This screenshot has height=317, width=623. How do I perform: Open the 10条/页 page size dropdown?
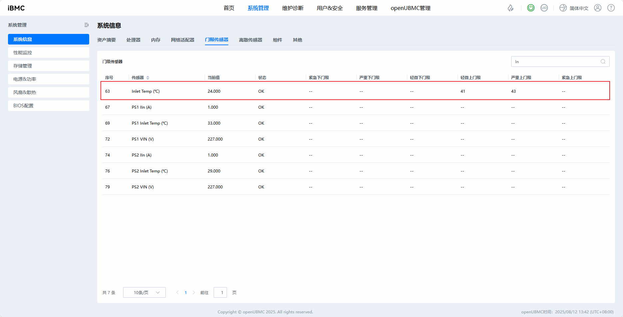(x=144, y=292)
